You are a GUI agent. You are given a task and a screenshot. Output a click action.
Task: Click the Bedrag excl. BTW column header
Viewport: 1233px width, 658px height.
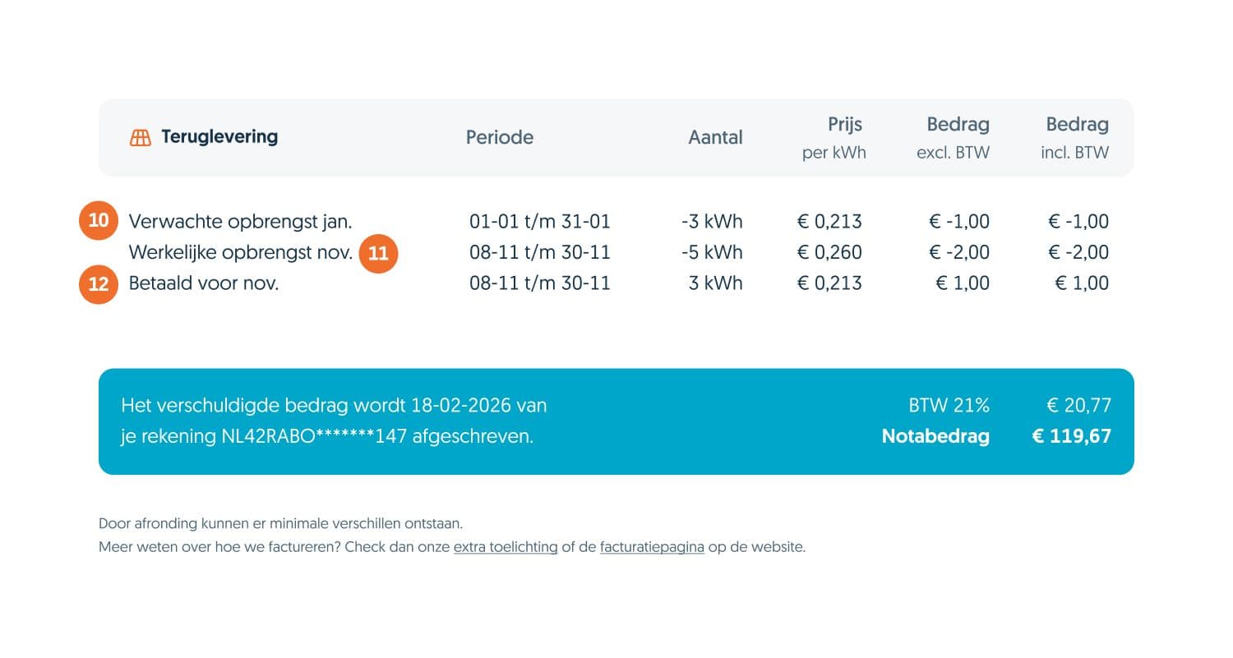953,138
